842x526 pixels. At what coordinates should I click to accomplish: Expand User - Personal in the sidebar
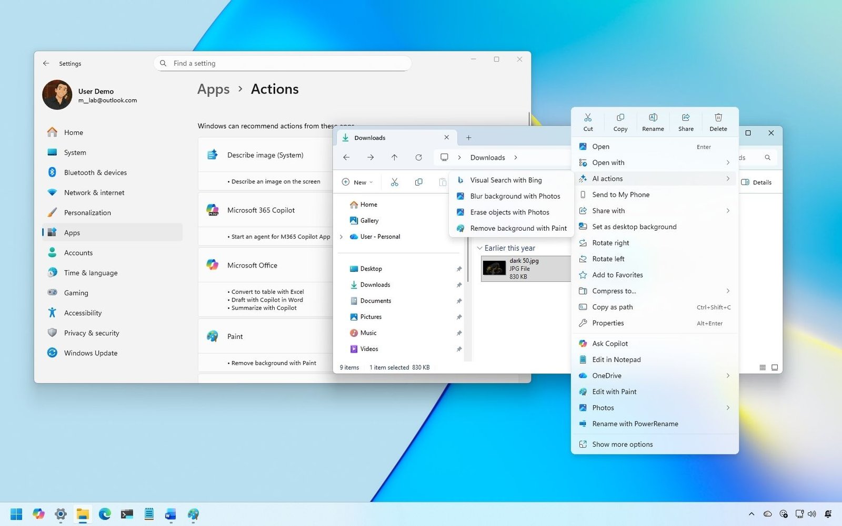(341, 236)
